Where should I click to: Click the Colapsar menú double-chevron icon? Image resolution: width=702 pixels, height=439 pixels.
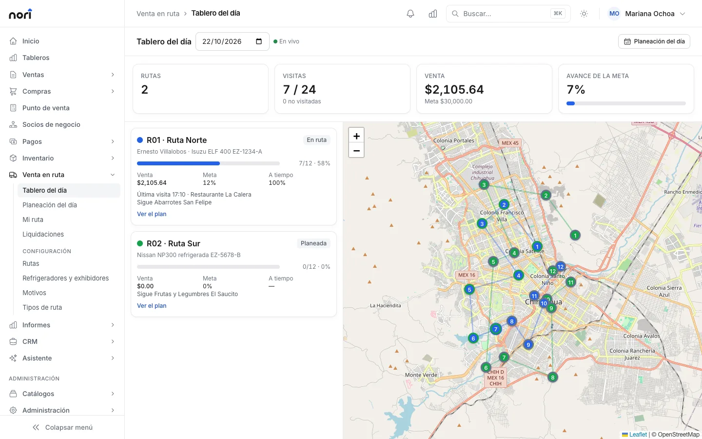coord(36,427)
